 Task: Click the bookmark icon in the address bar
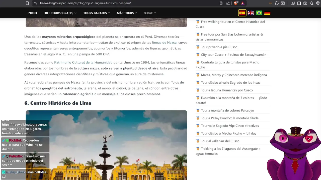(27, 3)
